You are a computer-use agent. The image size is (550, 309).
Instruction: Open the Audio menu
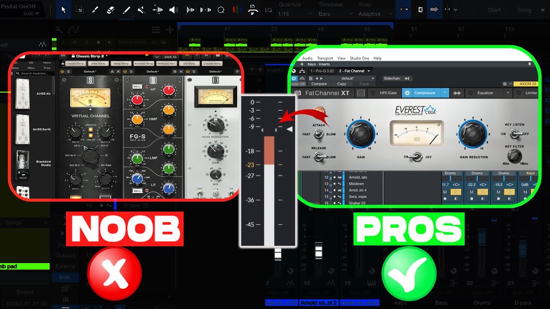point(307,58)
